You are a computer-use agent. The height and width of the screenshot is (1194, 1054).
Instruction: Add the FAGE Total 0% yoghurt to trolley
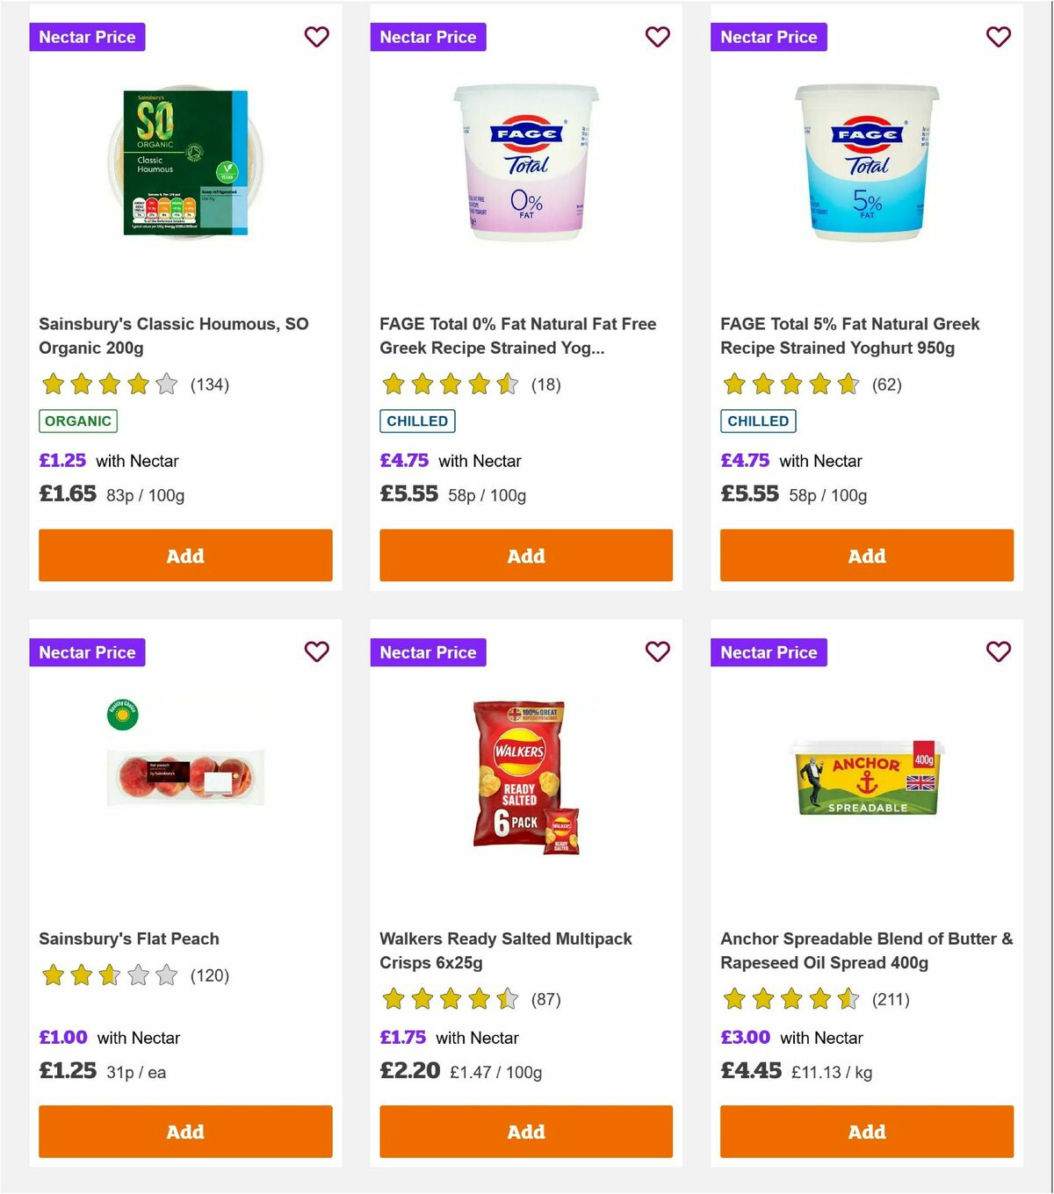point(525,556)
